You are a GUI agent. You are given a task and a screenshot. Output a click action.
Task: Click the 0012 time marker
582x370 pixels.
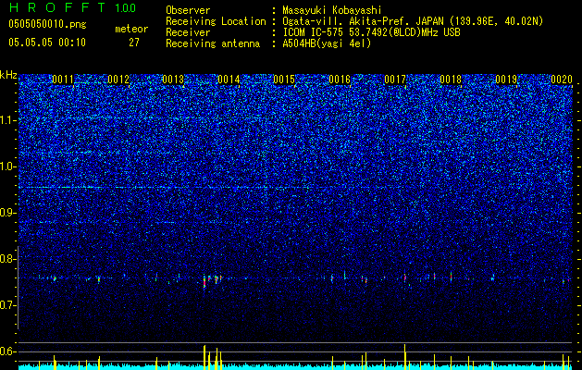click(118, 80)
